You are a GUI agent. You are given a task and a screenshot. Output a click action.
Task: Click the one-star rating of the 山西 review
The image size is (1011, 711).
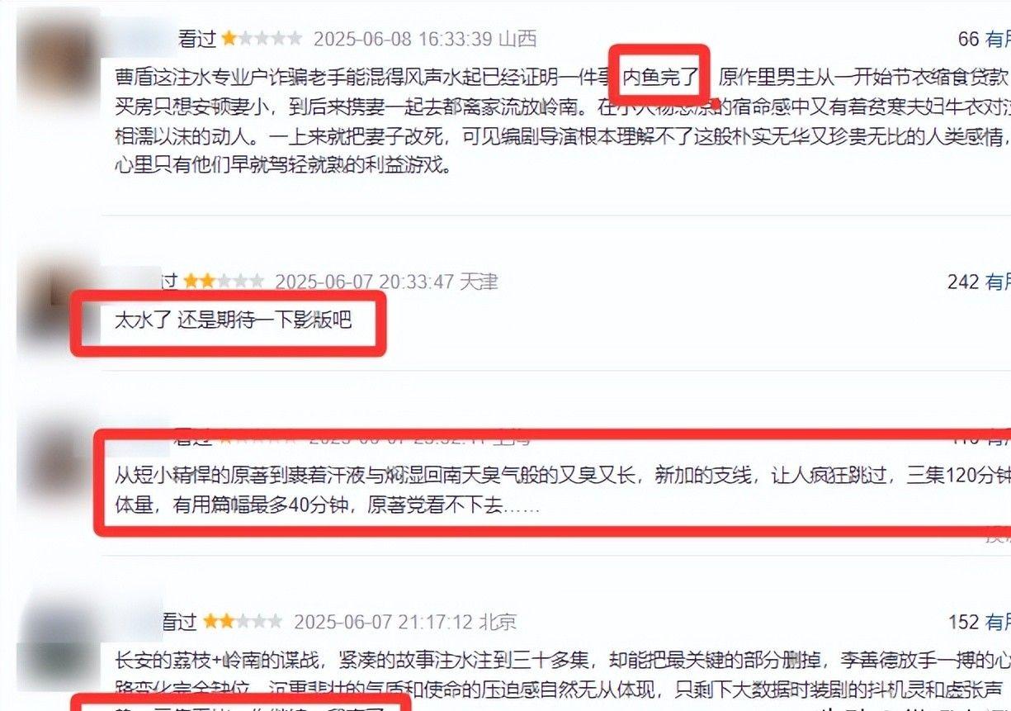pyautogui.click(x=261, y=38)
